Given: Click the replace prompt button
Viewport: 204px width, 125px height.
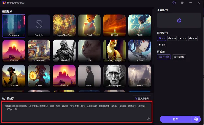Looking at the screenshot, I should (x=142, y=99).
